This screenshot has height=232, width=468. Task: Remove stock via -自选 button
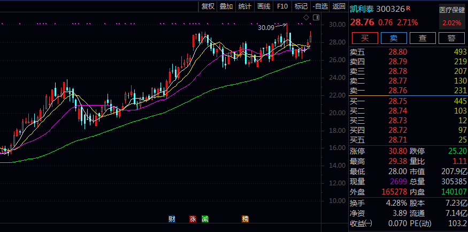(x=320, y=6)
